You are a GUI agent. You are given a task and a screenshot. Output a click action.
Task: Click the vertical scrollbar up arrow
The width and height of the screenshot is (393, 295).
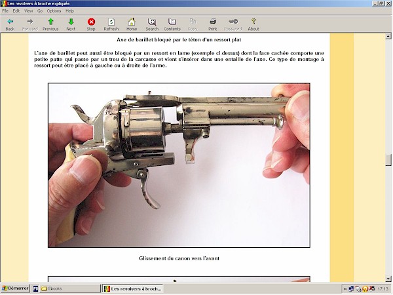[388, 36]
